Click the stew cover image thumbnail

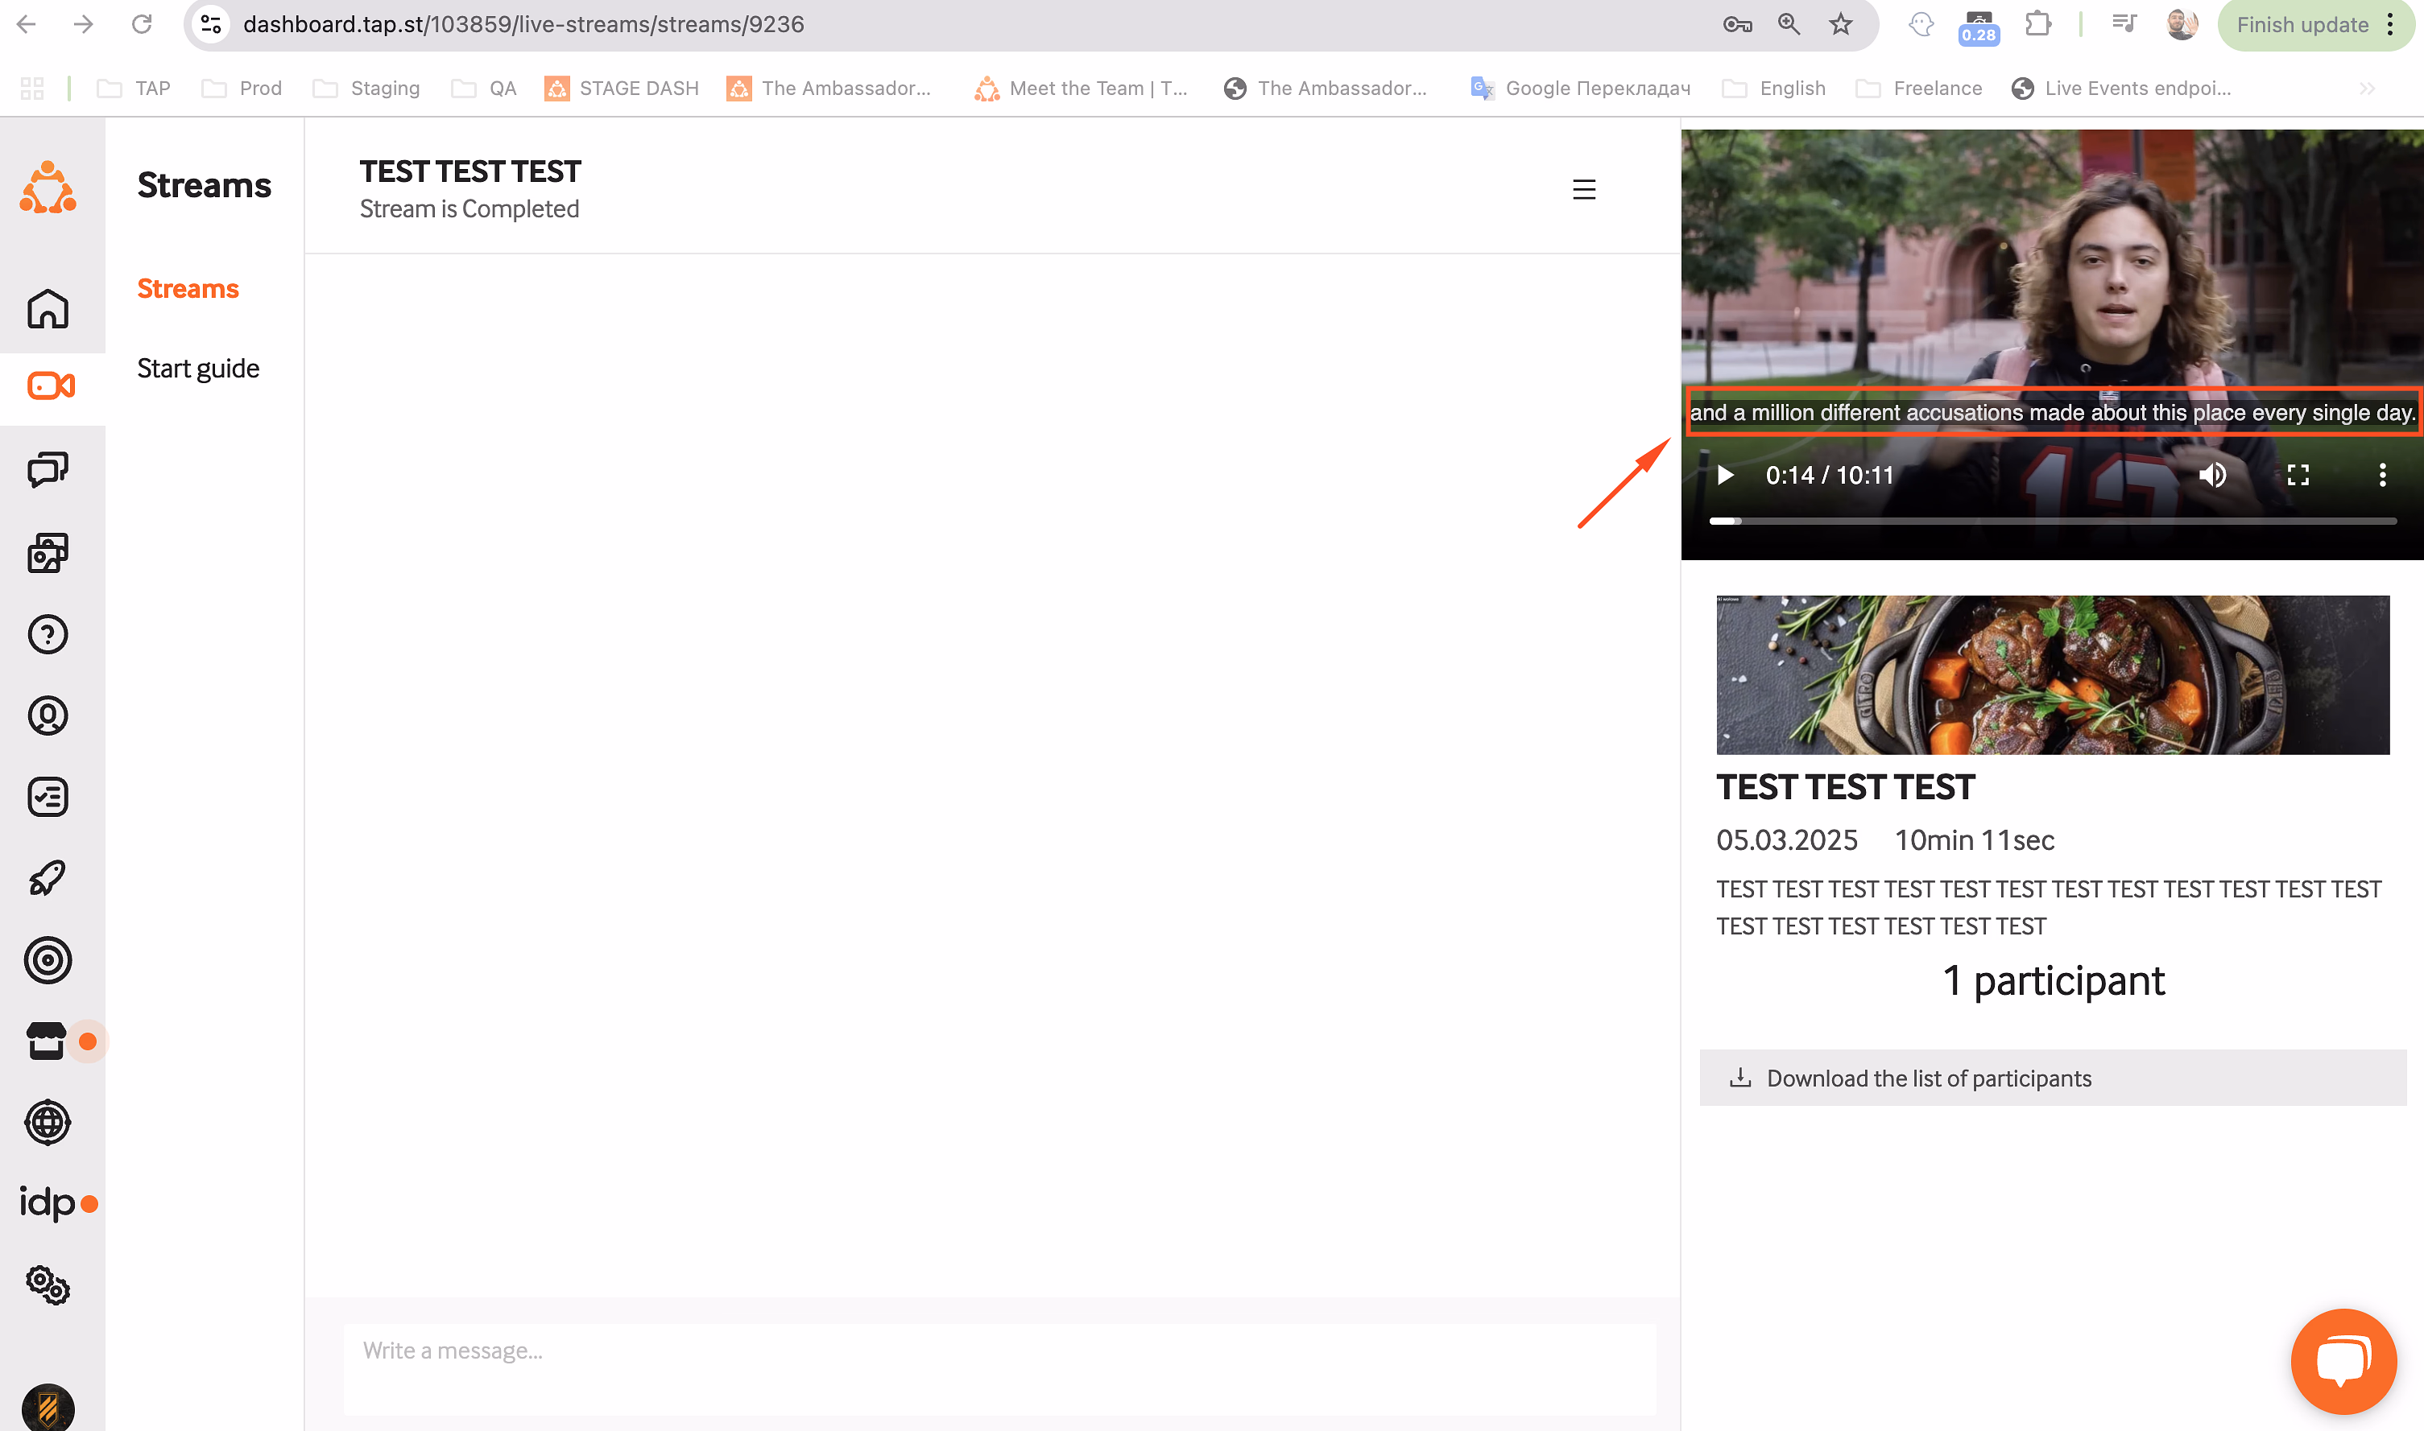click(2053, 675)
